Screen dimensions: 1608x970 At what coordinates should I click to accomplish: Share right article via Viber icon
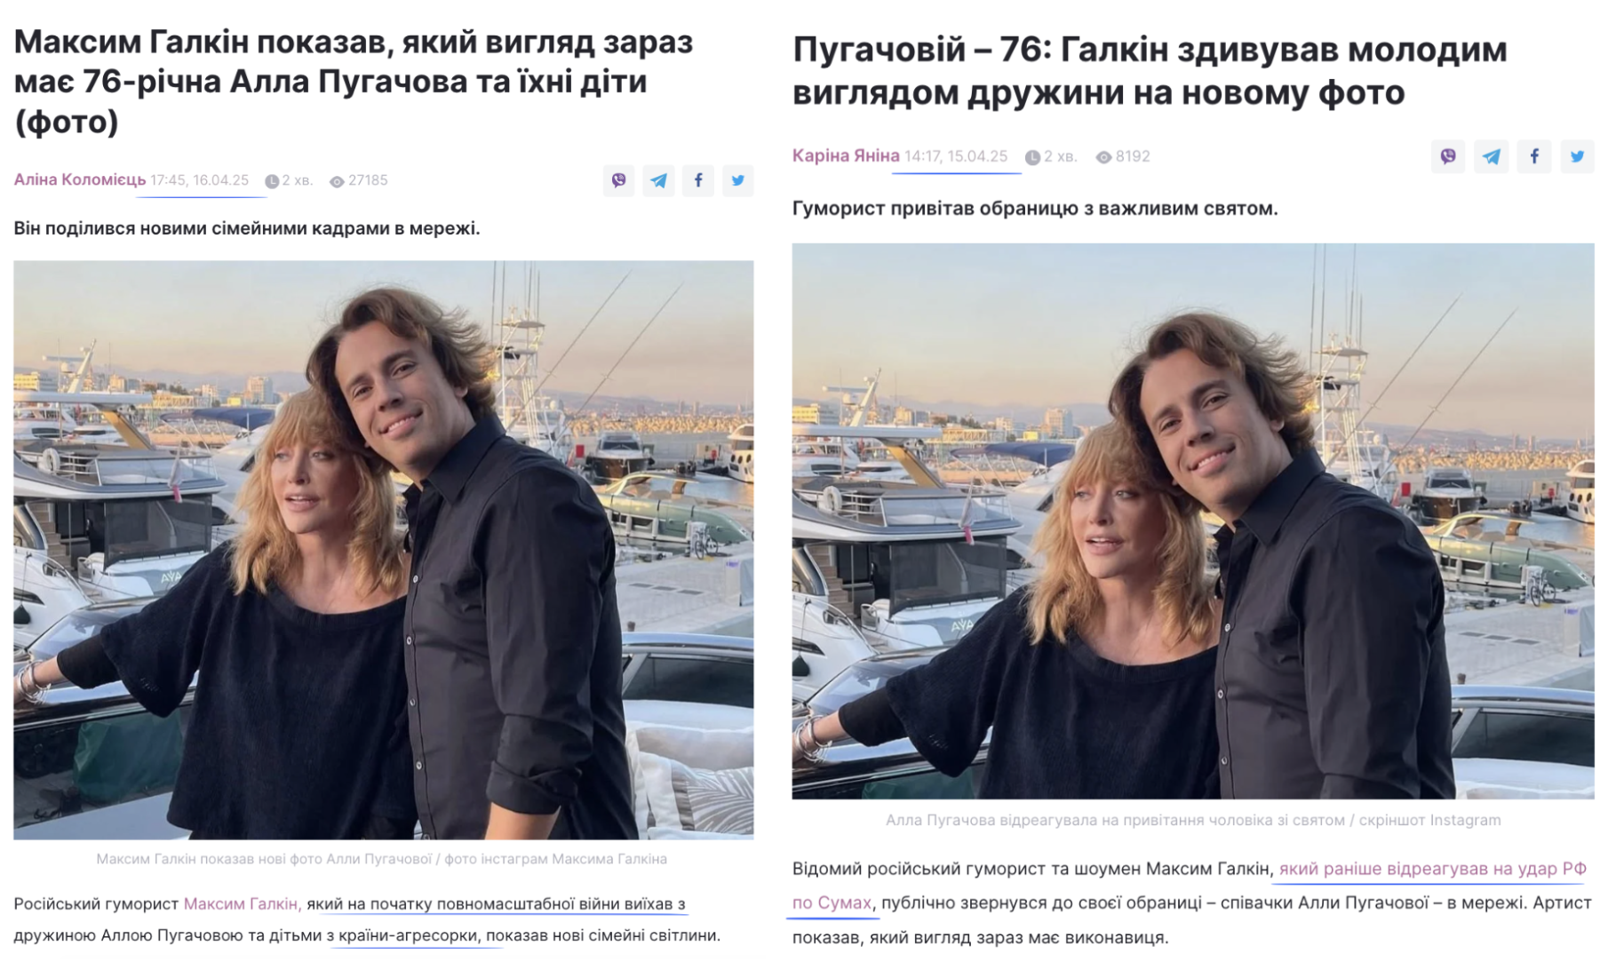[1448, 156]
